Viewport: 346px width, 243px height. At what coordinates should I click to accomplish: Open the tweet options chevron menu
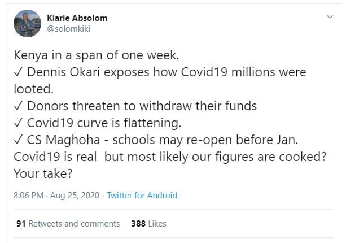point(330,18)
